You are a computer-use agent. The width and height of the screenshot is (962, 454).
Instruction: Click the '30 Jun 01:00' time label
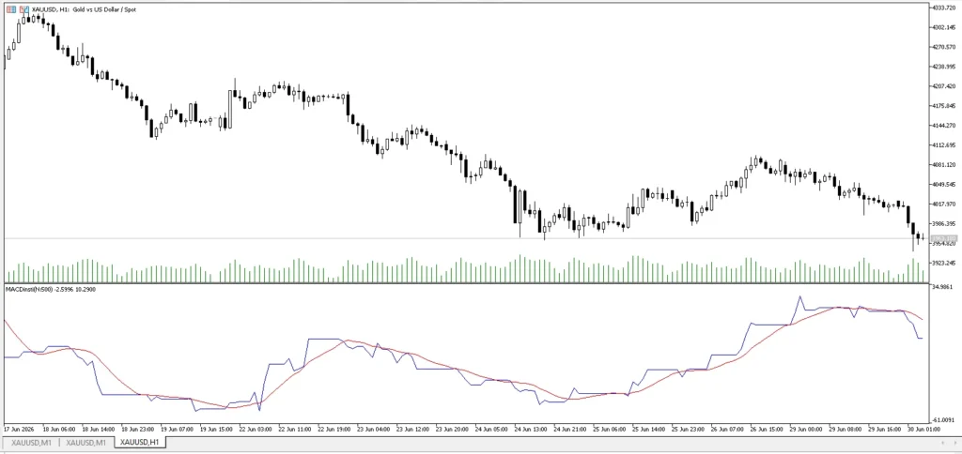(923, 429)
